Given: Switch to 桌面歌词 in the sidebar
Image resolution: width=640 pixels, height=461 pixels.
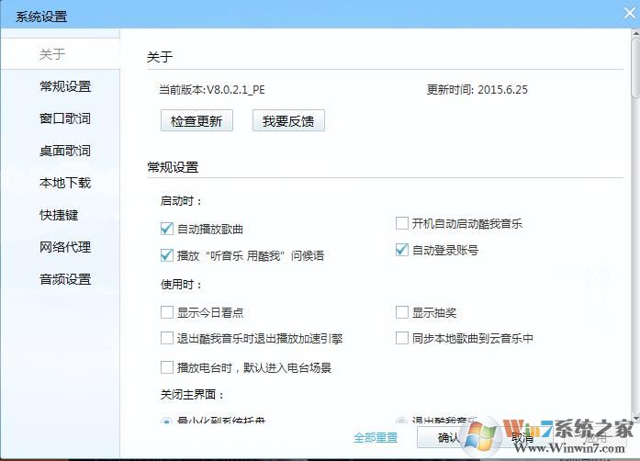Looking at the screenshot, I should 64,151.
